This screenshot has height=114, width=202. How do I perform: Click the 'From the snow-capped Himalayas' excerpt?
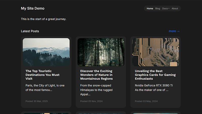click(x=96, y=90)
